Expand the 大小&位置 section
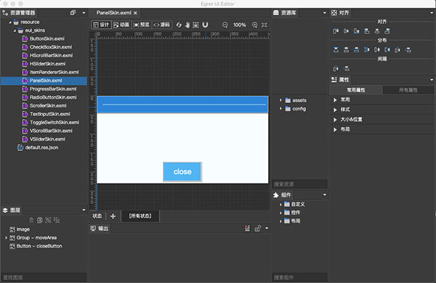The height and width of the screenshot is (283, 436). (335, 120)
